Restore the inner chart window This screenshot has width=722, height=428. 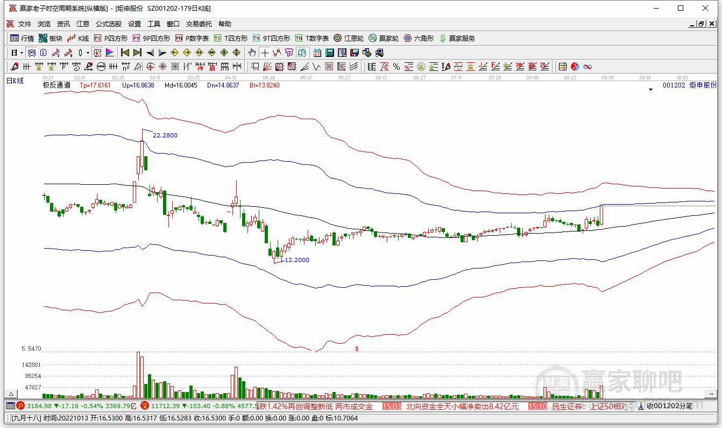[x=702, y=24]
